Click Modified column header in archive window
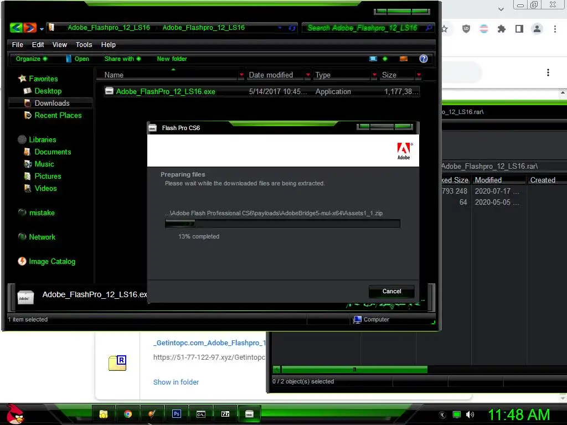This screenshot has width=567, height=425. tap(499, 180)
